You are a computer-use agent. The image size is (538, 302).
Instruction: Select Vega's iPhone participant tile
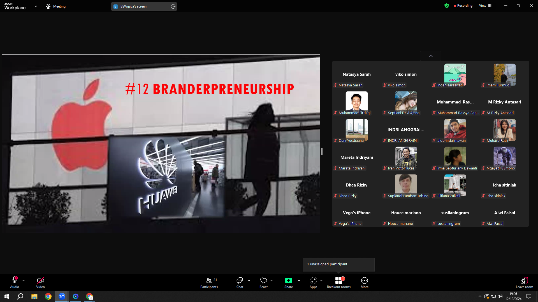tap(357, 213)
